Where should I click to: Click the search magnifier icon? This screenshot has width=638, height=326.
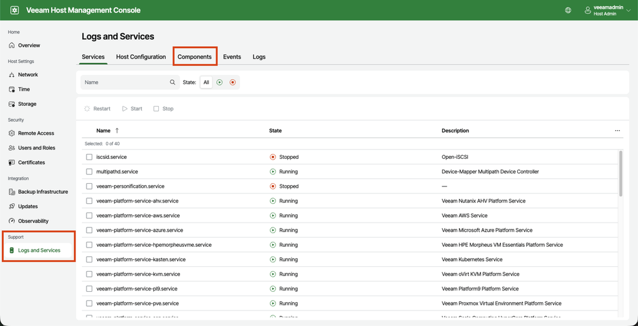[x=173, y=82]
